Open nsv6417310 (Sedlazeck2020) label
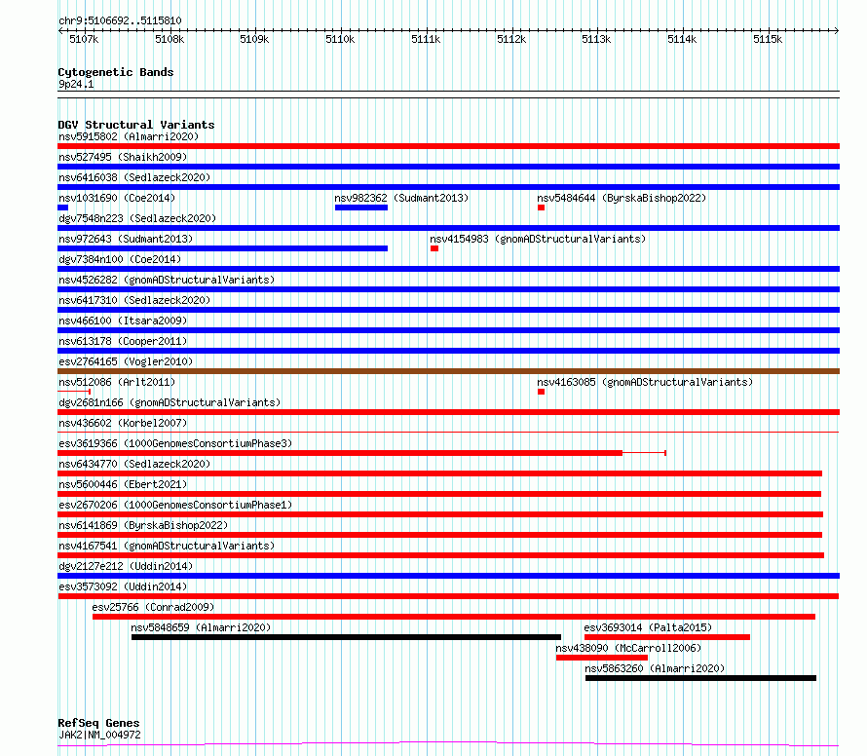This screenshot has height=756, width=867. point(134,300)
